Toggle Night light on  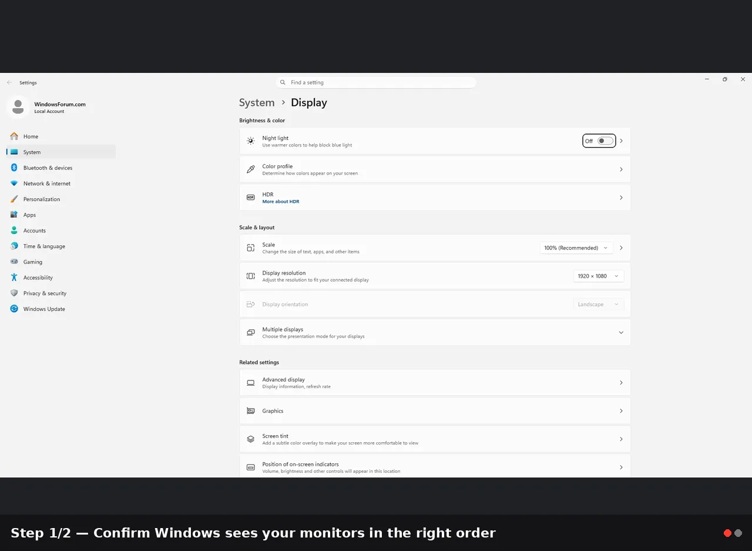pos(605,141)
